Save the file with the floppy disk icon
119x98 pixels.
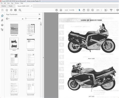click(3, 10)
